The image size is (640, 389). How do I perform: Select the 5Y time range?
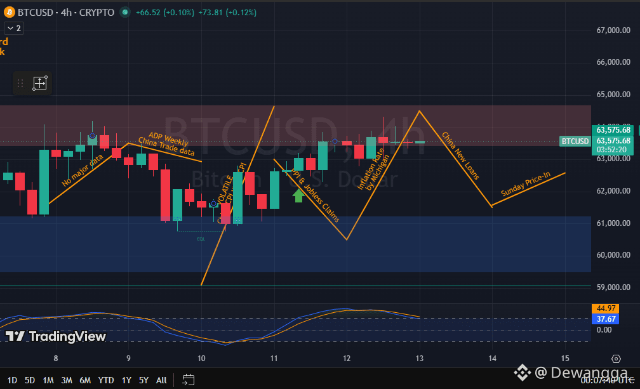click(143, 380)
